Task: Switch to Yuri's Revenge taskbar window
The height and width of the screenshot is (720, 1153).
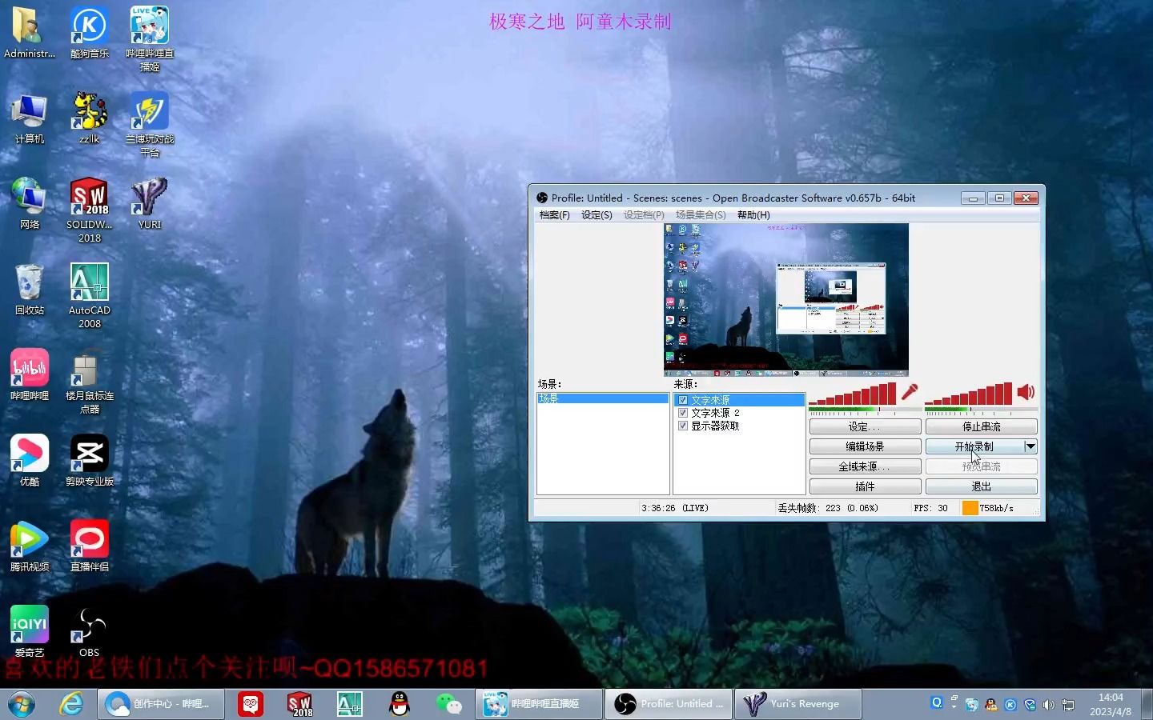Action: pos(797,704)
